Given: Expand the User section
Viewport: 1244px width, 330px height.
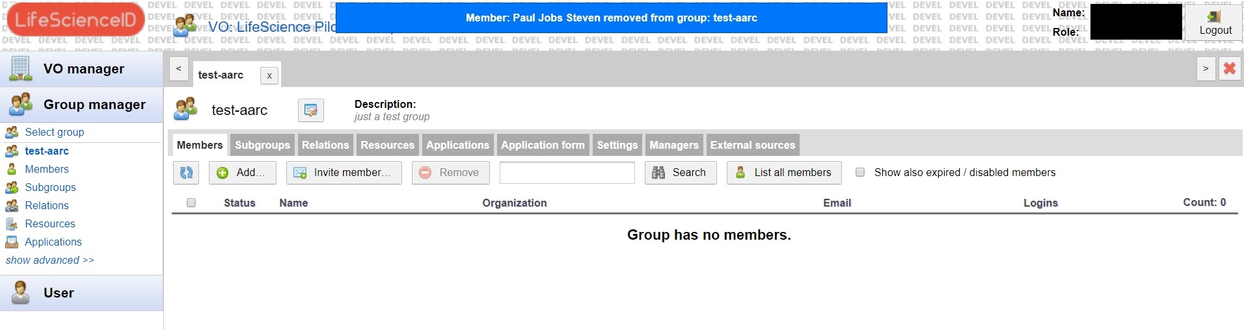Looking at the screenshot, I should (x=81, y=293).
